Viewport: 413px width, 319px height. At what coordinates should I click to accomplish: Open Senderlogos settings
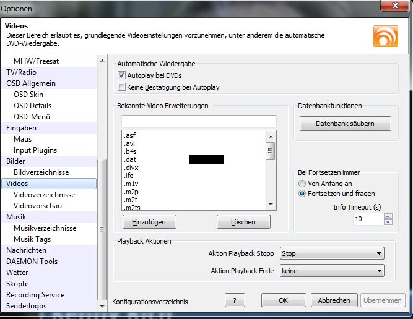(x=49, y=306)
